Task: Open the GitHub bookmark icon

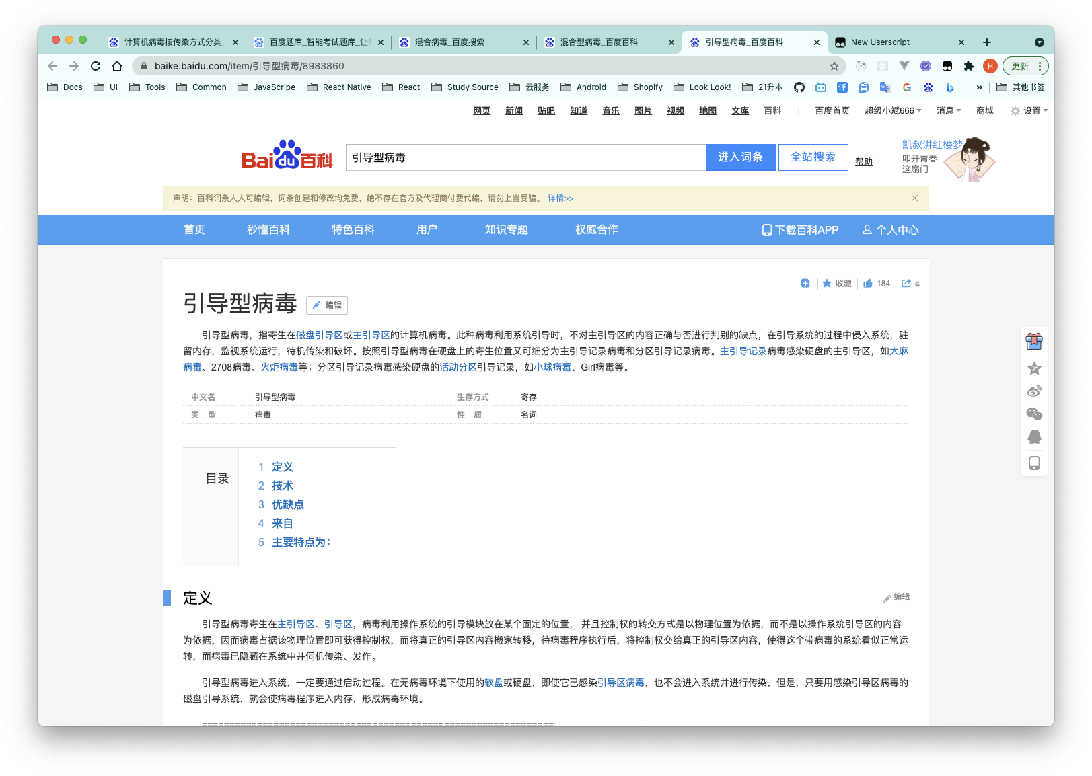Action: (799, 87)
